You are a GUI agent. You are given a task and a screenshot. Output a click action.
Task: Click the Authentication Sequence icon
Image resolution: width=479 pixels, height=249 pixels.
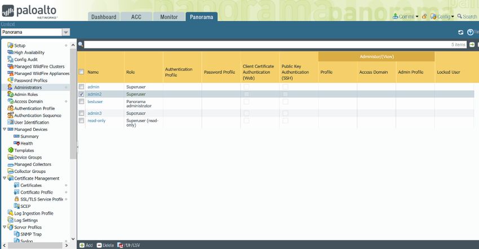[x=10, y=115]
